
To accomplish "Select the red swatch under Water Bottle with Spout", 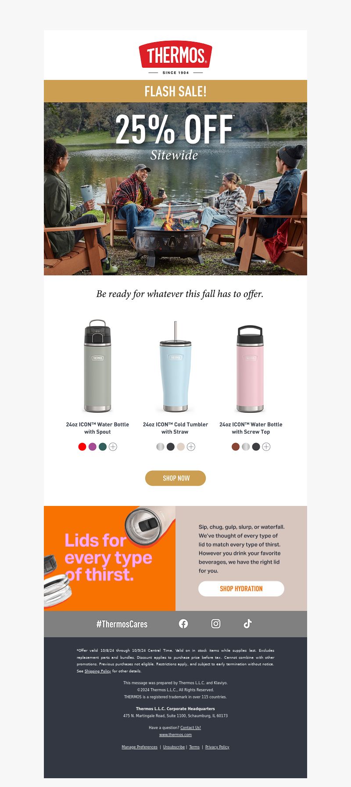I will click(x=82, y=447).
